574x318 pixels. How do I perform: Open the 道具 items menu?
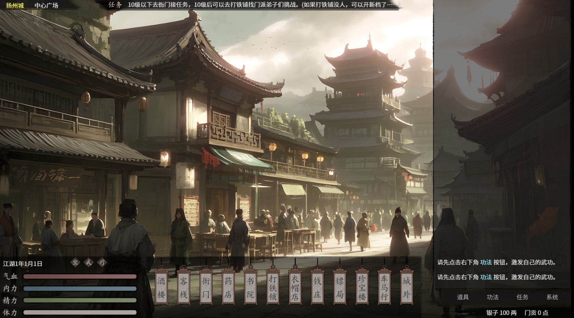463,297
